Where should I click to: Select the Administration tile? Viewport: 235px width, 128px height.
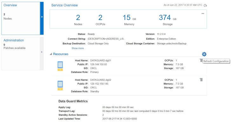point(20,52)
